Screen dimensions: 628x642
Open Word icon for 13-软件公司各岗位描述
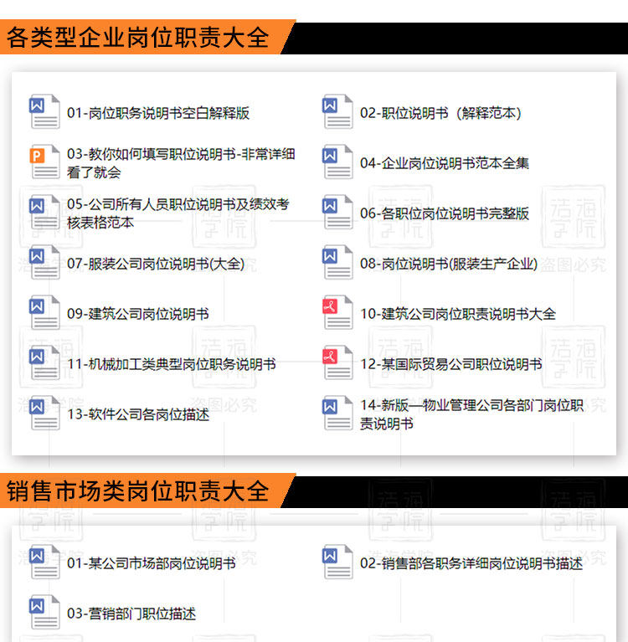point(44,413)
